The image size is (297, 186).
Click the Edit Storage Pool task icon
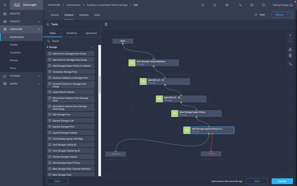49,114
